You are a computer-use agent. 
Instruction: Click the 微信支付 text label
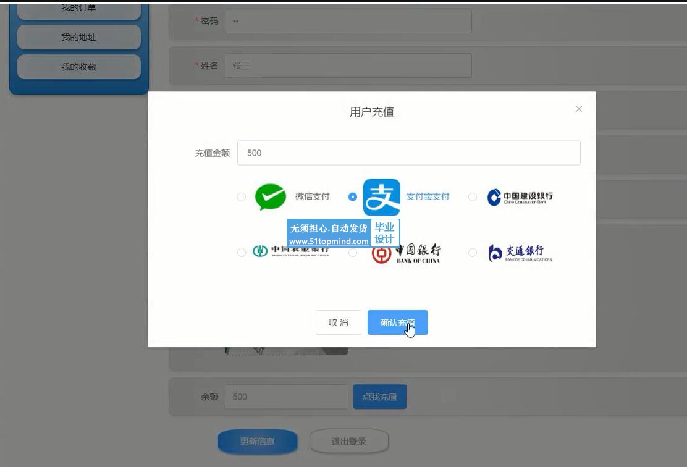pos(313,196)
